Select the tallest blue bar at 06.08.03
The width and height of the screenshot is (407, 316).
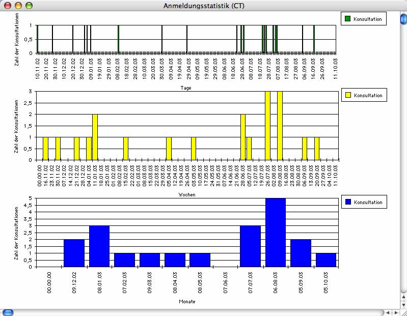276,233
